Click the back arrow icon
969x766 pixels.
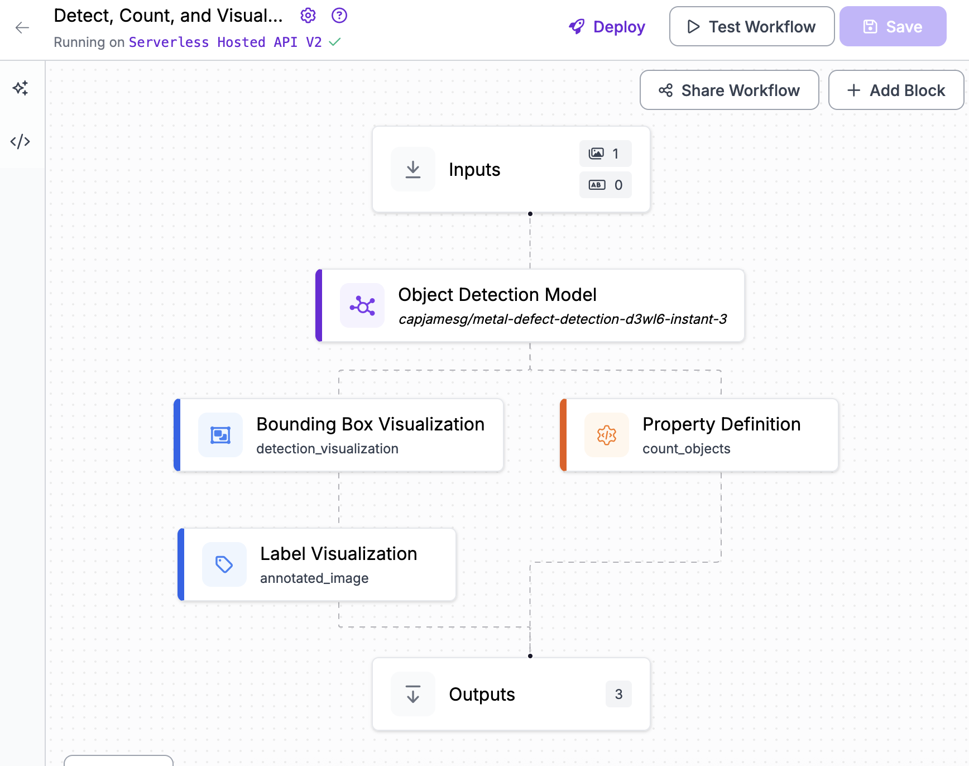click(22, 27)
